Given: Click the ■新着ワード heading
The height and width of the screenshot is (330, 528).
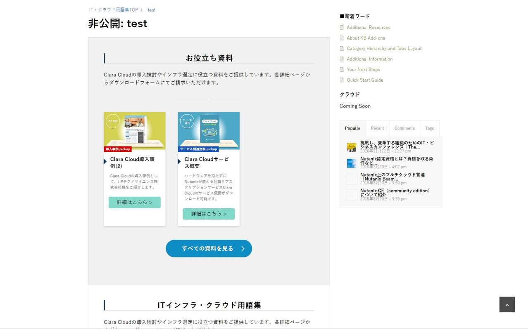Looking at the screenshot, I should click(354, 16).
